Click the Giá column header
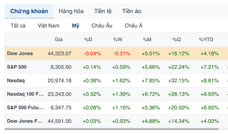228x134 pixels. [x=59, y=40]
